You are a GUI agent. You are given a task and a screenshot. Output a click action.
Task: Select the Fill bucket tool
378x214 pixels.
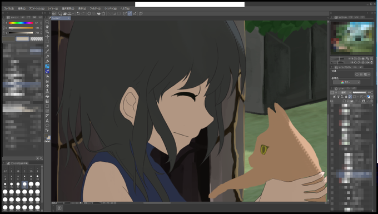coord(47,96)
